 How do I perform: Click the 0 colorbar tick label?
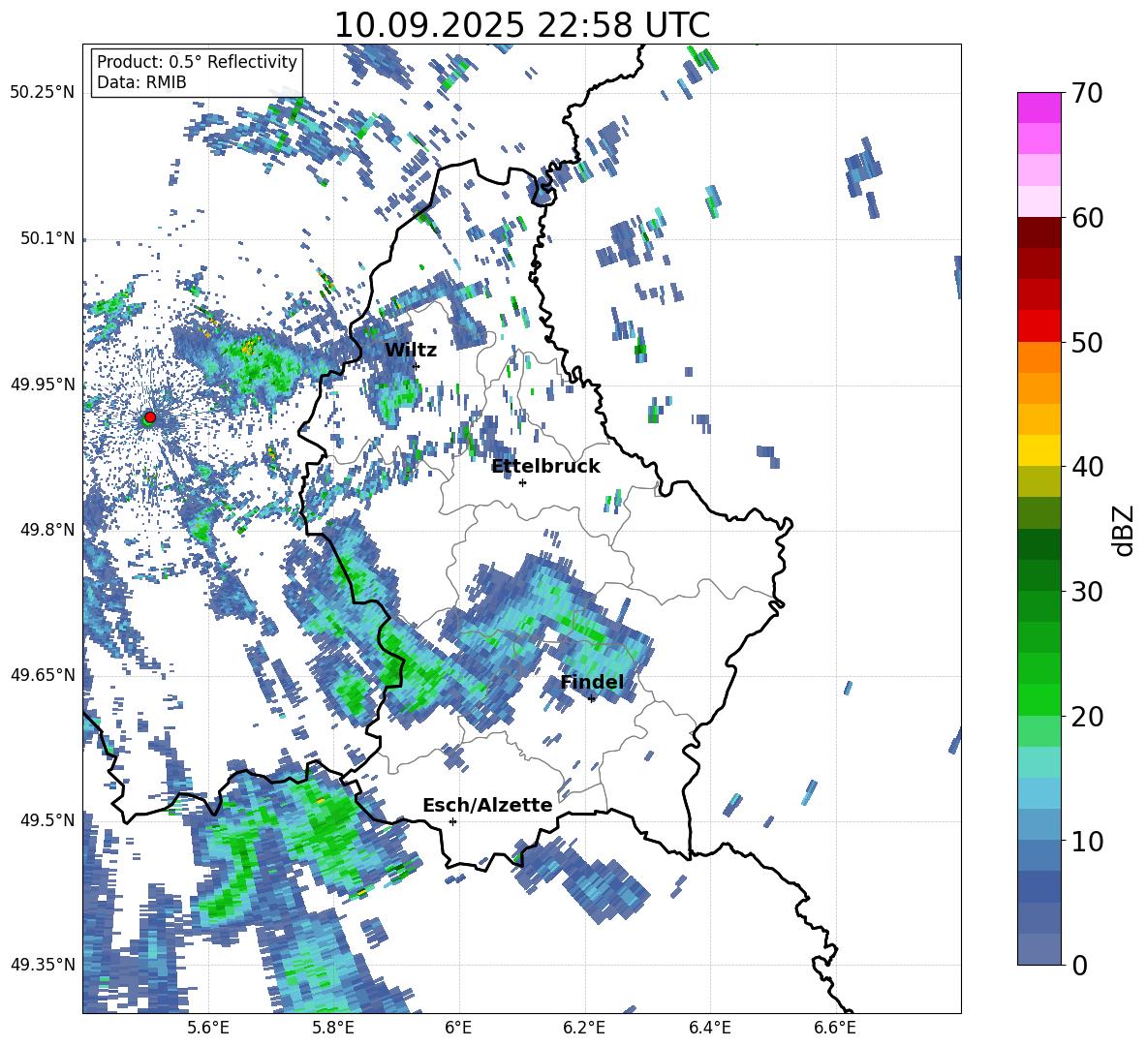pyautogui.click(x=1079, y=966)
